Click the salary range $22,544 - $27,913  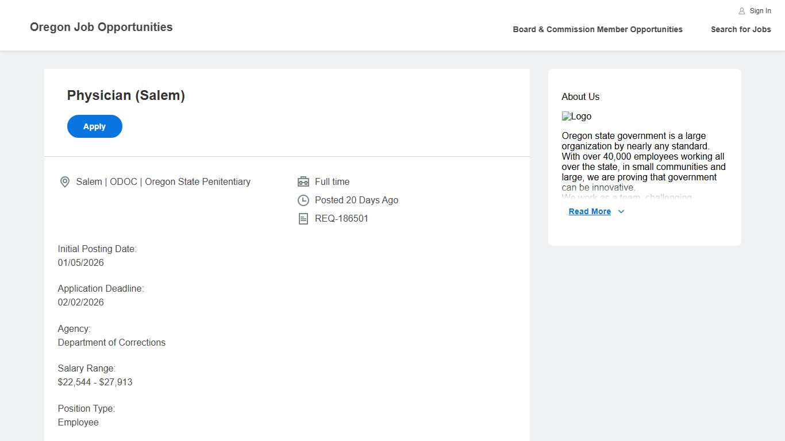(x=95, y=382)
